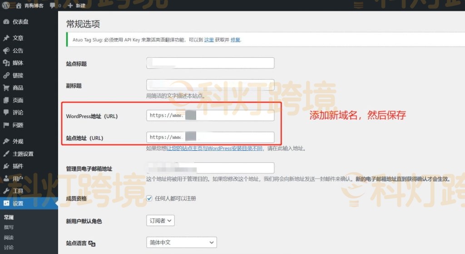The image size is (465, 254).
Task: Open 仪表盘 dashboard icon in sidebar
Action: pyautogui.click(x=6, y=22)
